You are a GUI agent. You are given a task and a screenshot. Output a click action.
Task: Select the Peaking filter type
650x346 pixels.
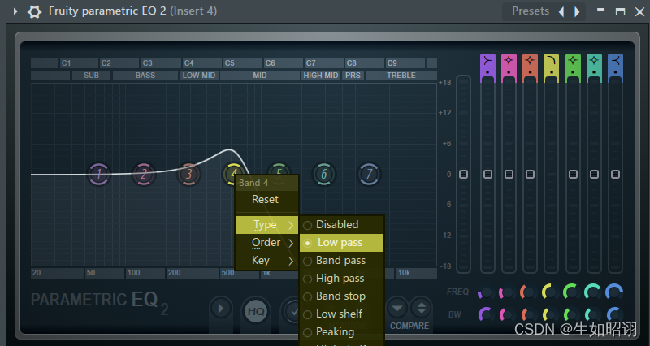coord(341,332)
